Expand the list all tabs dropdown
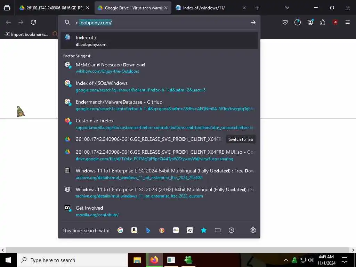356x267 pixels. pyautogui.click(x=287, y=8)
